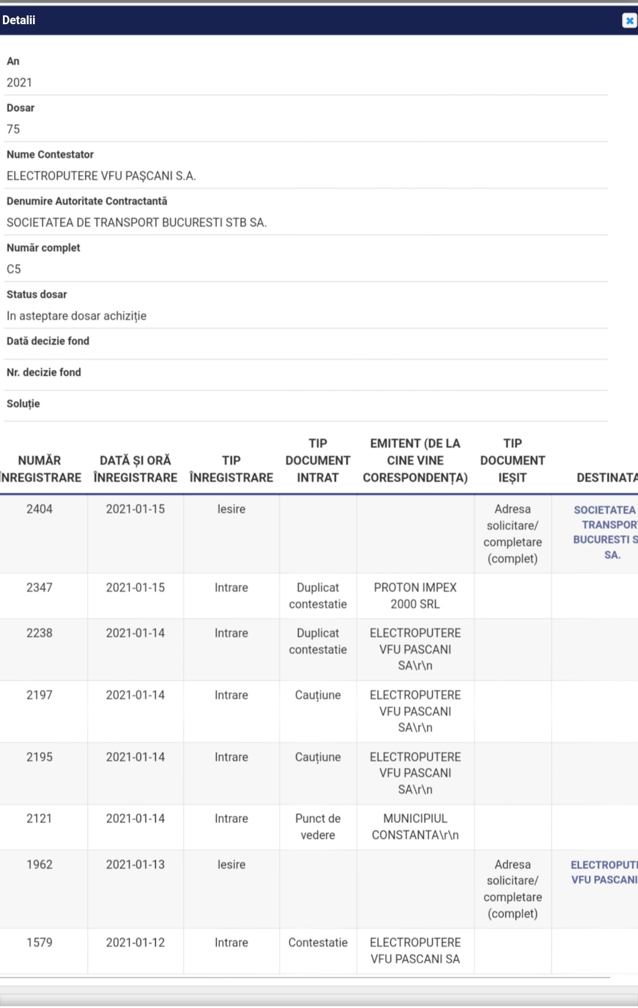Click the TIP DOCUMENT INTRAT header
Image resolution: width=638 pixels, height=1008 pixels.
click(x=318, y=461)
